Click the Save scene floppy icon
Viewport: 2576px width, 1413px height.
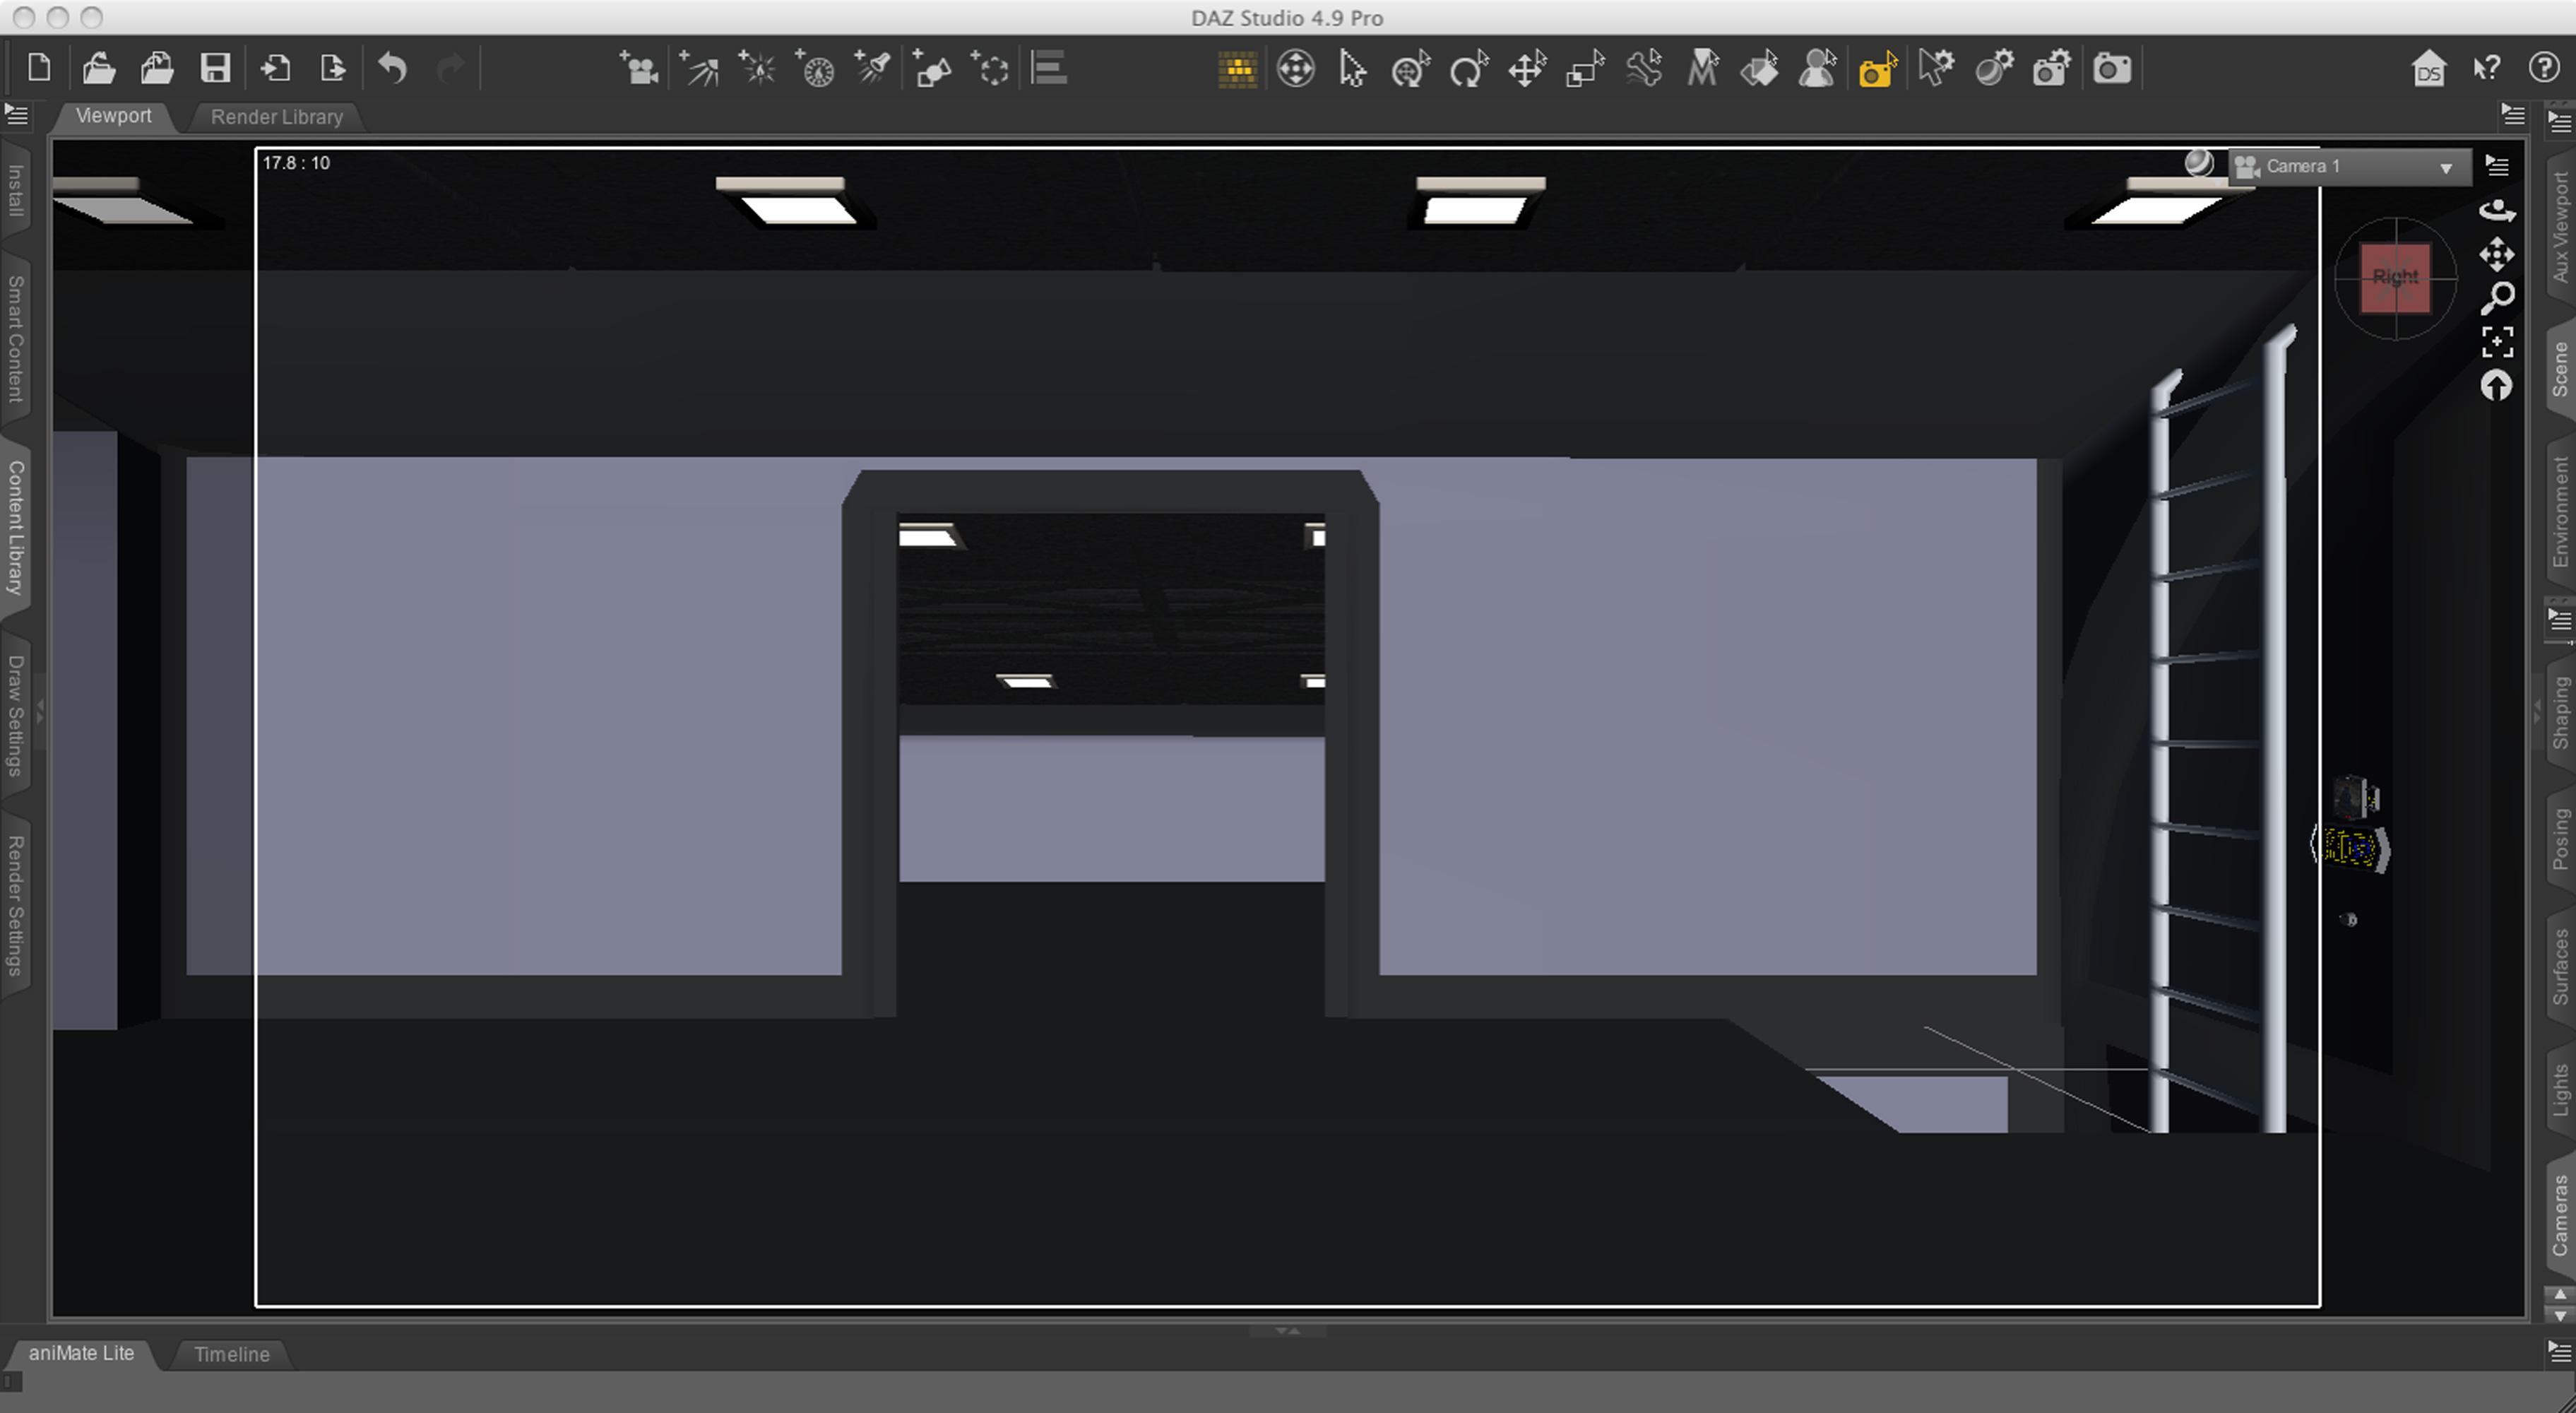click(215, 69)
